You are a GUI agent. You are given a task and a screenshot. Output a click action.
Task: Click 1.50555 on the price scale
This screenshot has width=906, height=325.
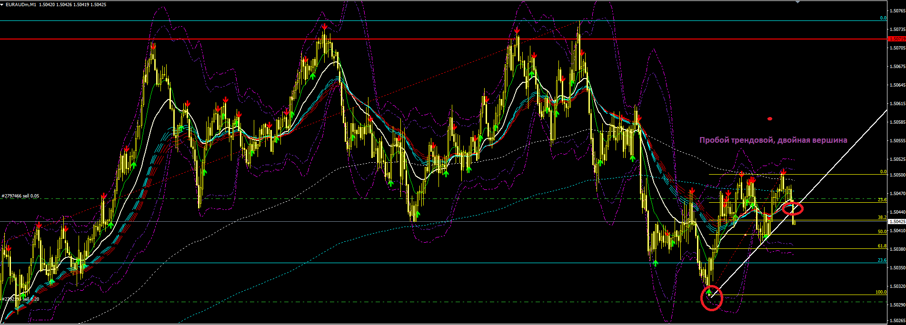coord(897,140)
